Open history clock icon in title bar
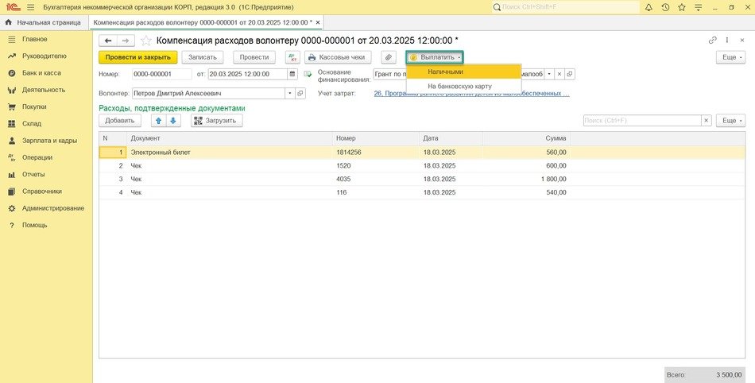755x383 pixels. click(665, 7)
